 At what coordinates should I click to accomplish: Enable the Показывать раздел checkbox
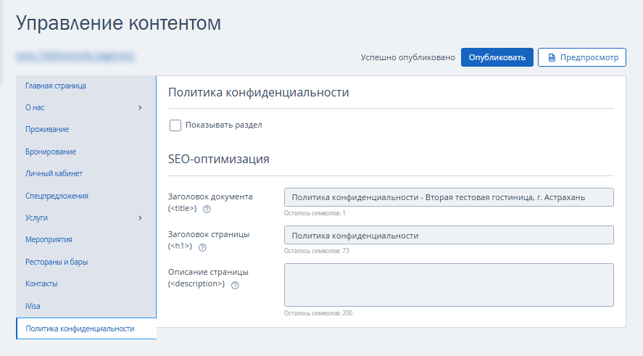click(175, 125)
